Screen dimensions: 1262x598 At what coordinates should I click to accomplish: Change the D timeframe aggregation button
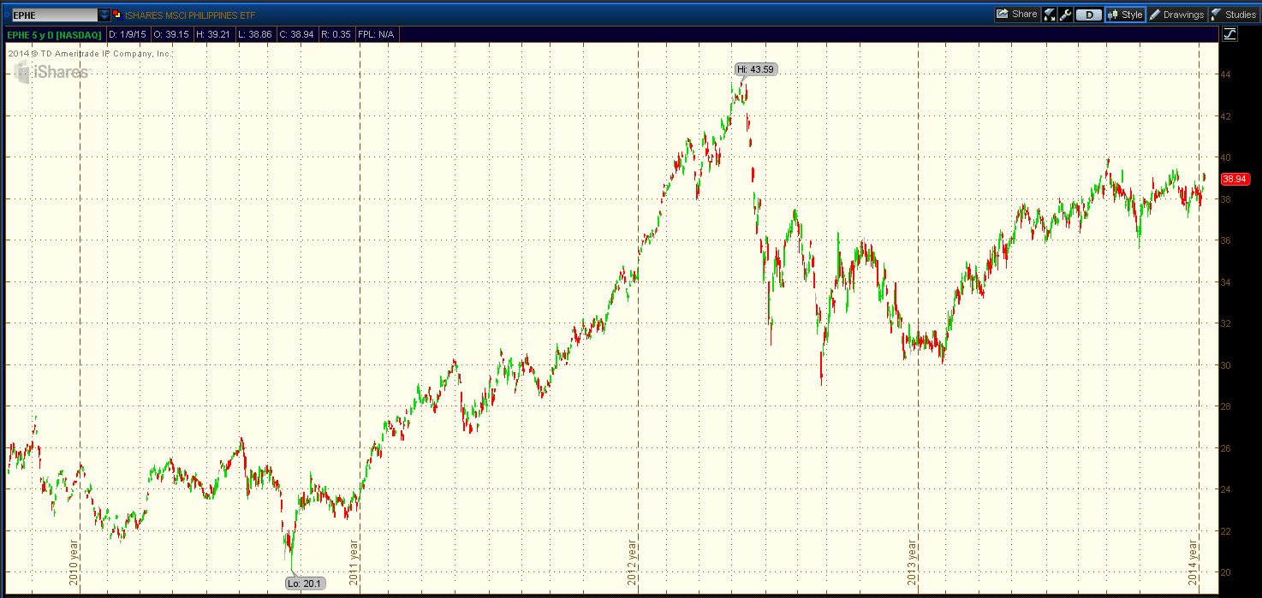coord(1088,15)
